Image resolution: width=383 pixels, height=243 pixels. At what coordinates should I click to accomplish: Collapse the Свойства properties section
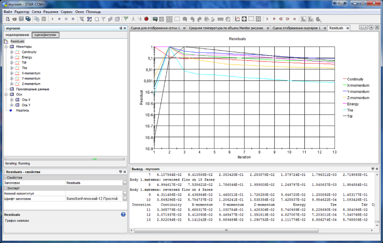(x=6, y=178)
